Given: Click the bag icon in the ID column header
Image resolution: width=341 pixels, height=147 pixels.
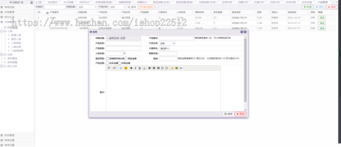Looking at the screenshot, I should [x=47, y=12].
